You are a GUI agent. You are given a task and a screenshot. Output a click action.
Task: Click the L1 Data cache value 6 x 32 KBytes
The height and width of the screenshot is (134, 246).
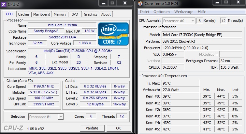tap(95, 86)
